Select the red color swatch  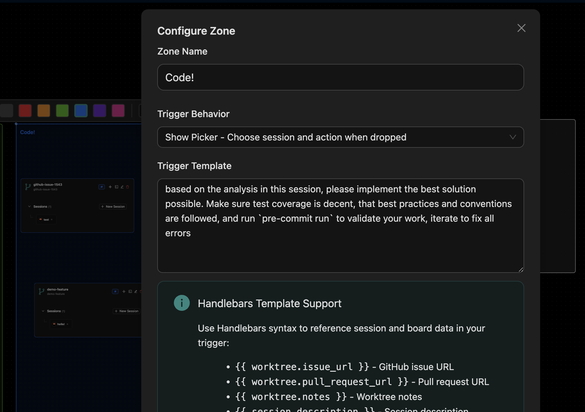coord(25,110)
